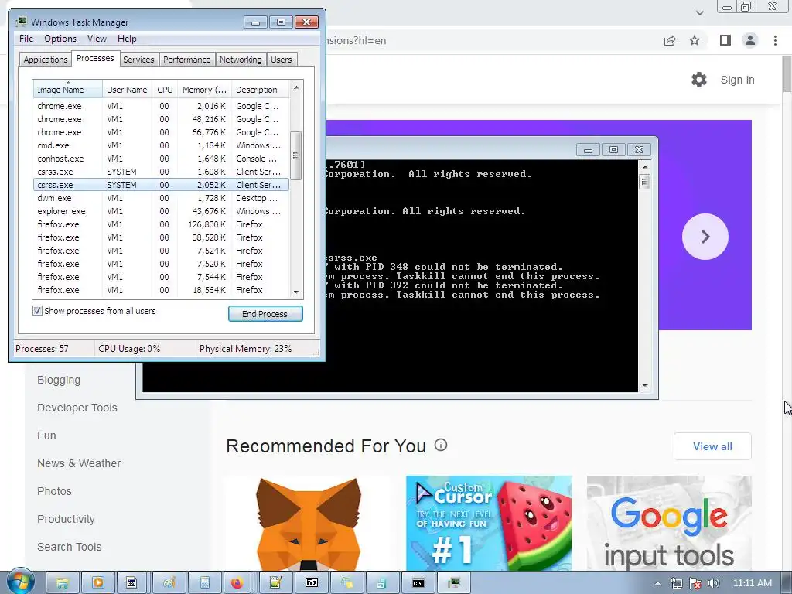Open the Developer Tools category link
This screenshot has height=594, width=792.
click(x=77, y=408)
